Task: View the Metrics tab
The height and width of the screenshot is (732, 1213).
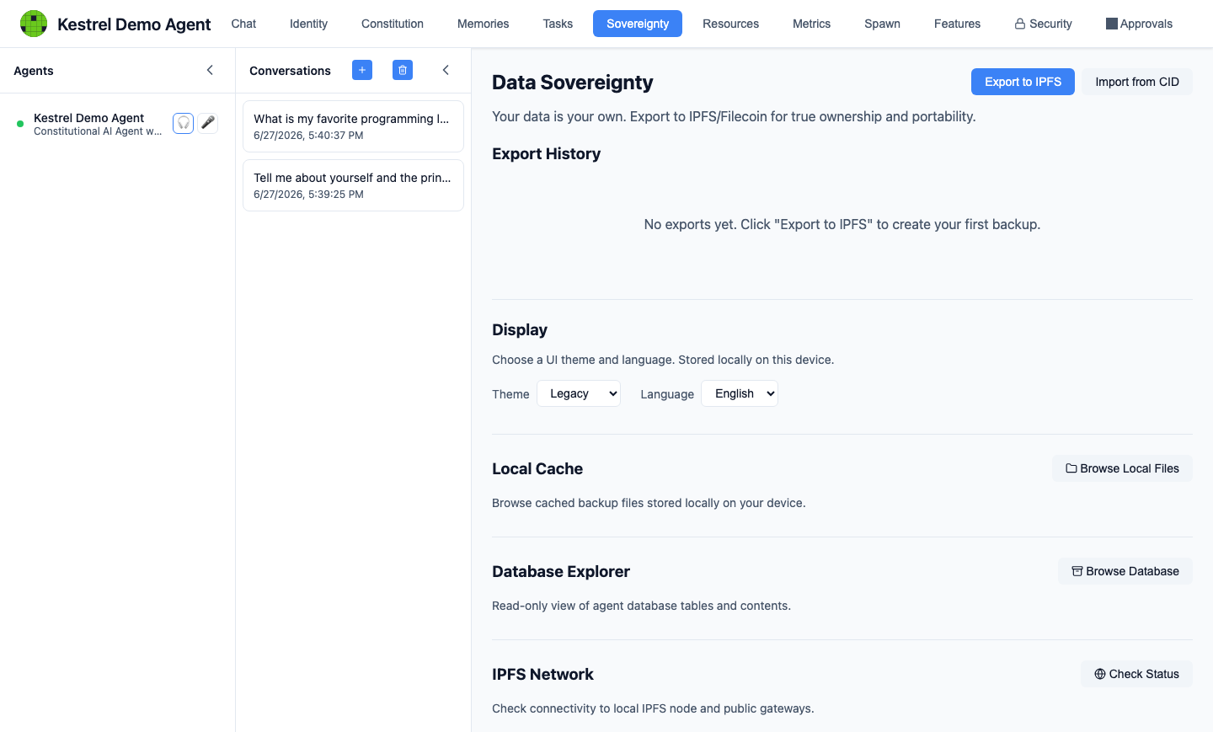Action: point(811,24)
